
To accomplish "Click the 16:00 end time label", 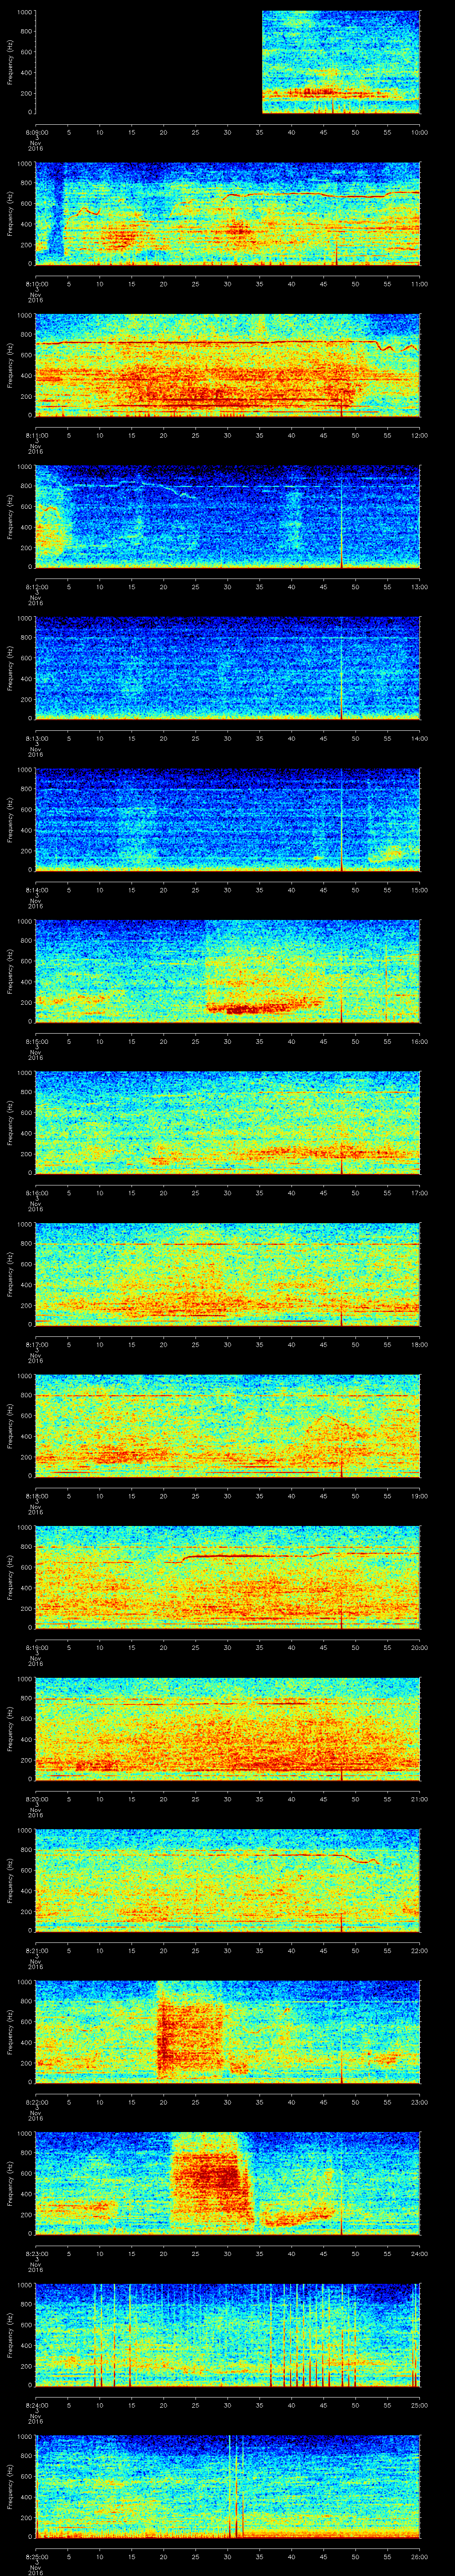I will pyautogui.click(x=420, y=1041).
